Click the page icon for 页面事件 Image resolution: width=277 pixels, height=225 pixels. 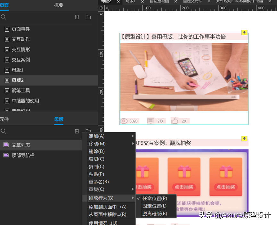[7, 29]
